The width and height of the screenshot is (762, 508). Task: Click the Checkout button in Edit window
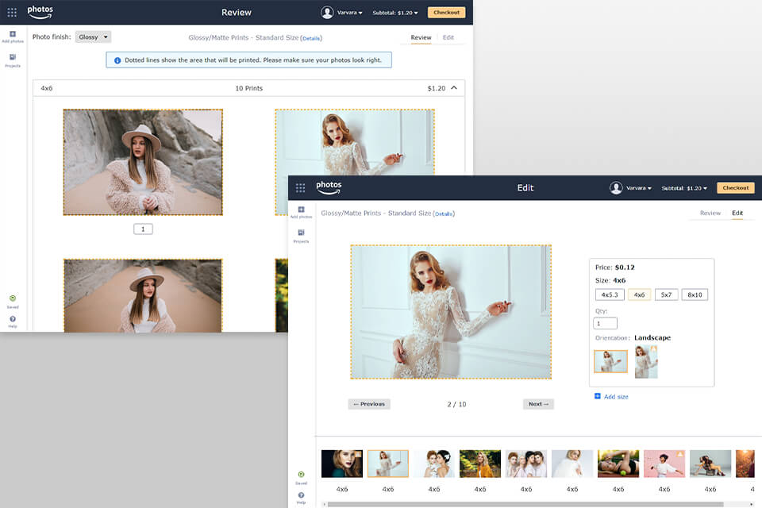tap(735, 188)
